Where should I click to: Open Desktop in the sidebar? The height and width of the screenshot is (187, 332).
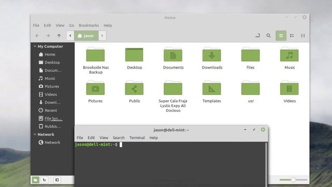pos(49,62)
